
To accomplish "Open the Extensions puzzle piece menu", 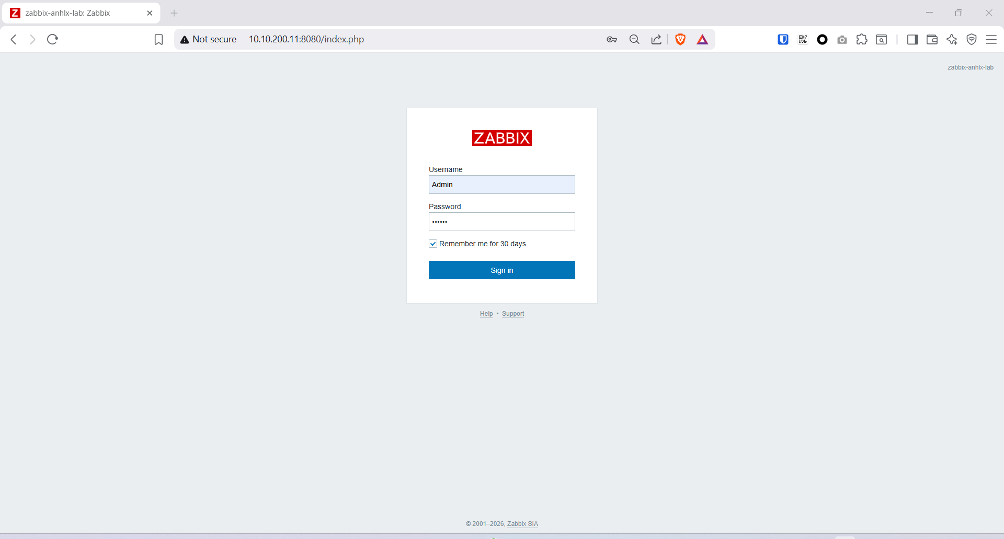I will coord(862,39).
